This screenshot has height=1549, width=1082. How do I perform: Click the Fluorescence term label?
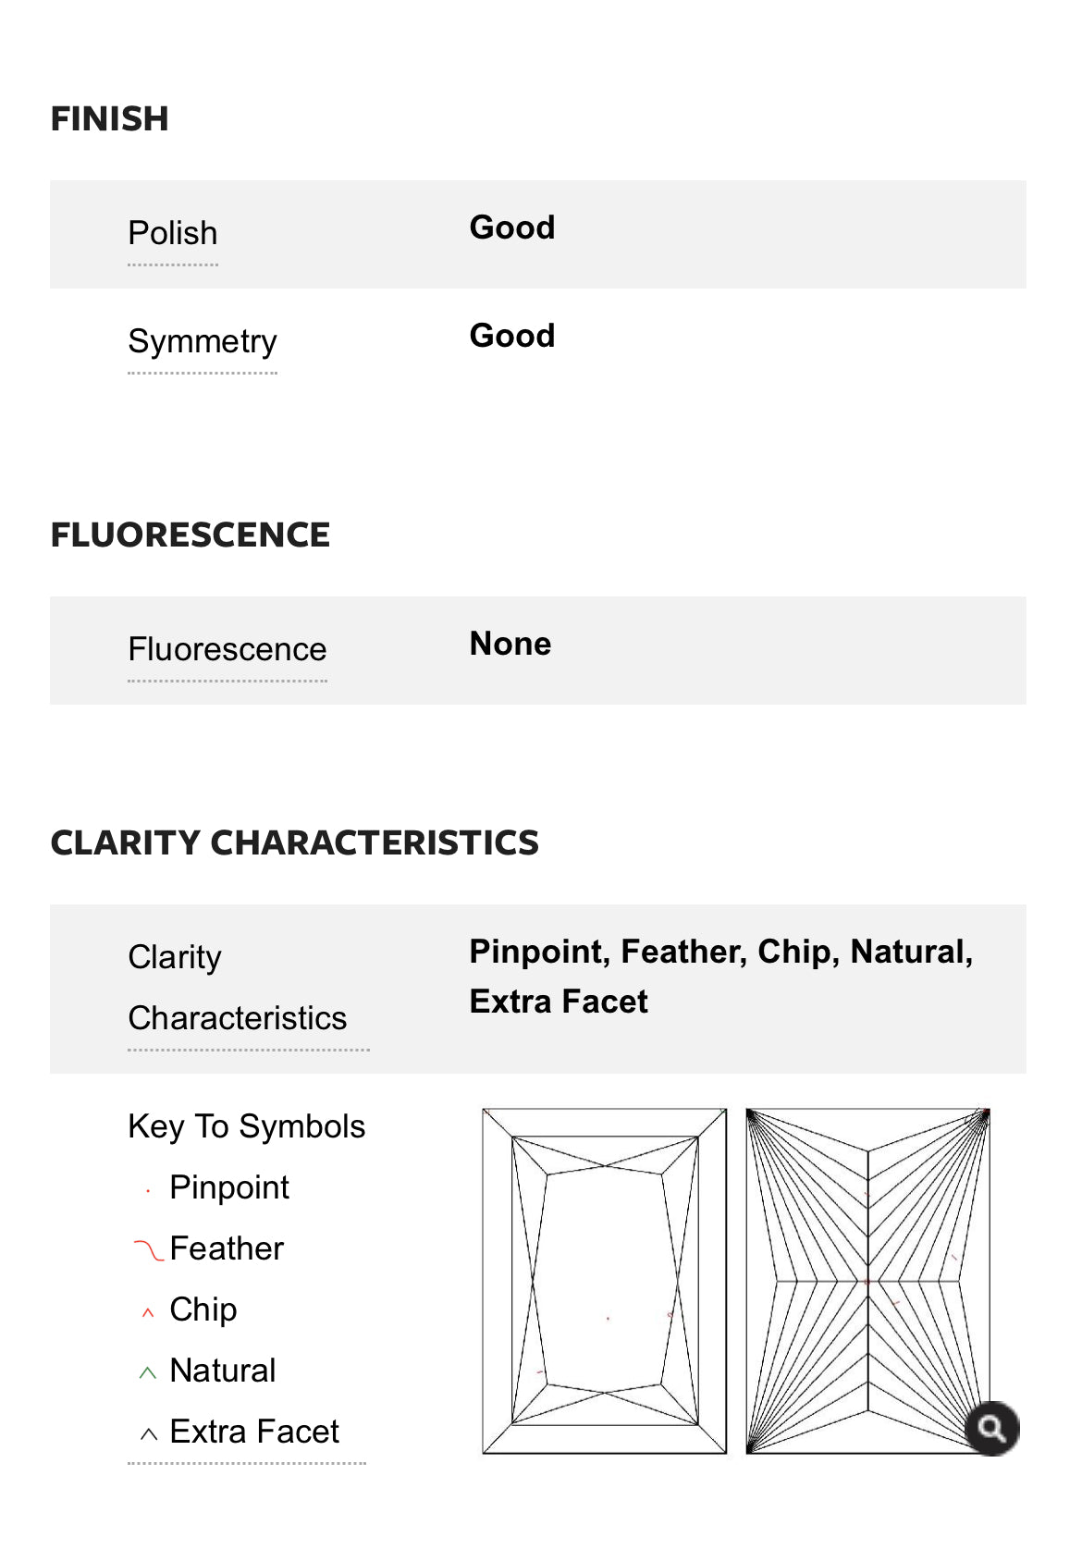227,649
